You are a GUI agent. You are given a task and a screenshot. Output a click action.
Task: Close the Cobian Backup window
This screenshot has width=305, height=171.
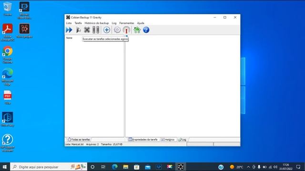click(235, 18)
